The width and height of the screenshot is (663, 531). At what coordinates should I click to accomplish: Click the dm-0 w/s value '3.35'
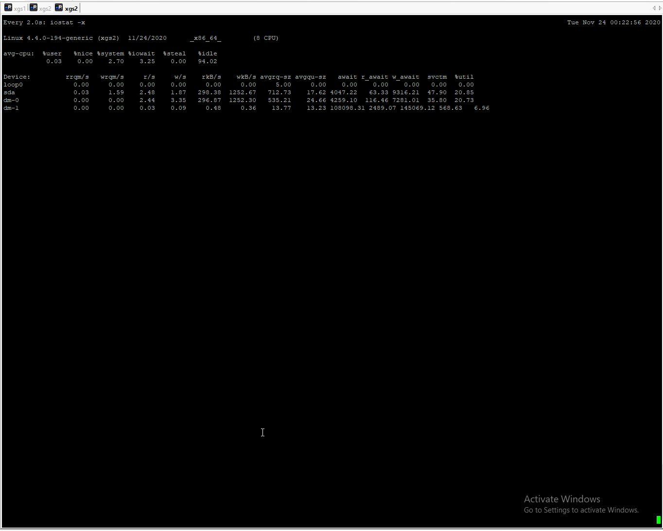point(178,100)
